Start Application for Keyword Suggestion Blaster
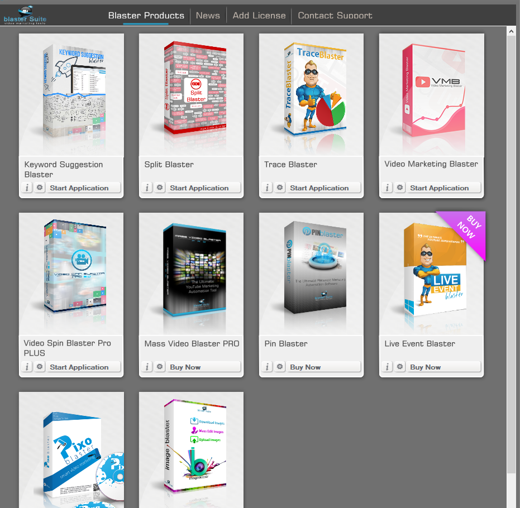 83,188
